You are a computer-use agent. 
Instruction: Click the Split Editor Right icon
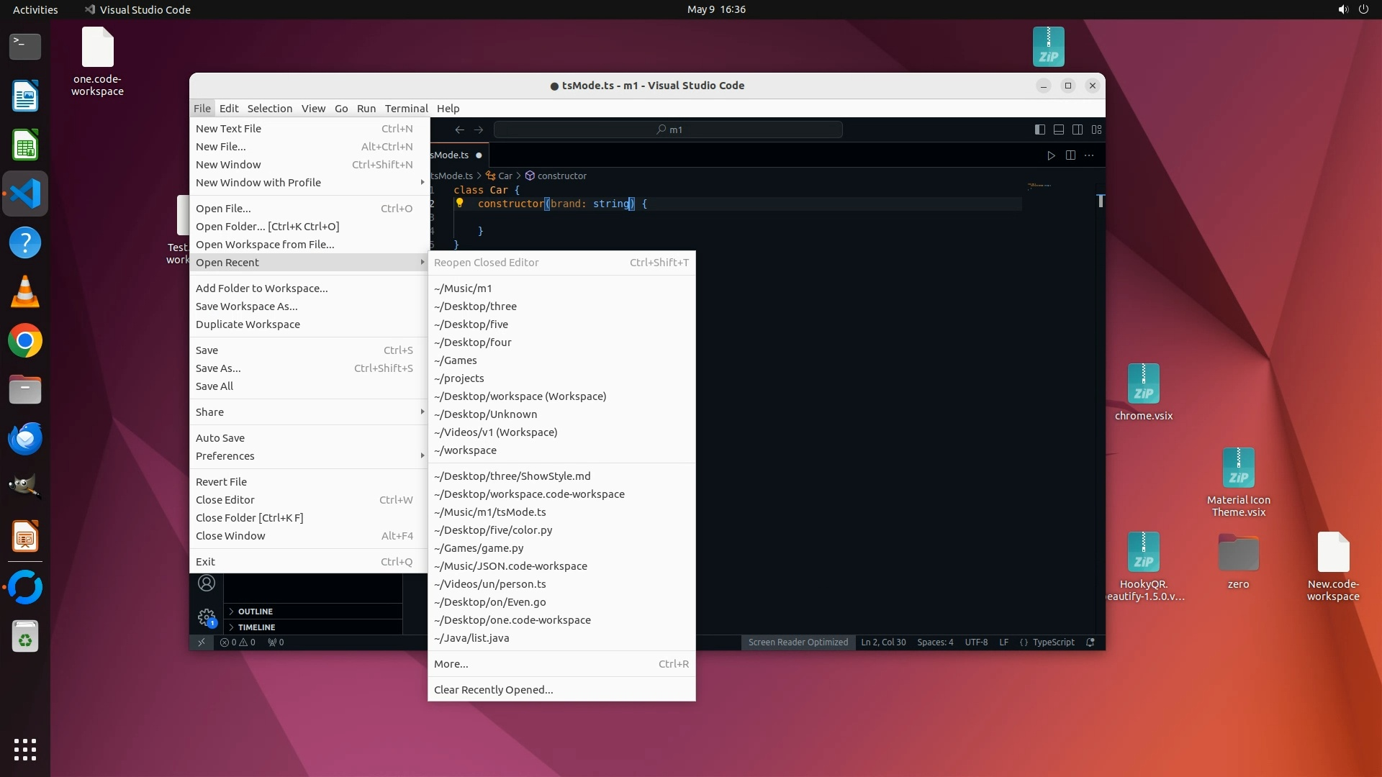click(1070, 155)
